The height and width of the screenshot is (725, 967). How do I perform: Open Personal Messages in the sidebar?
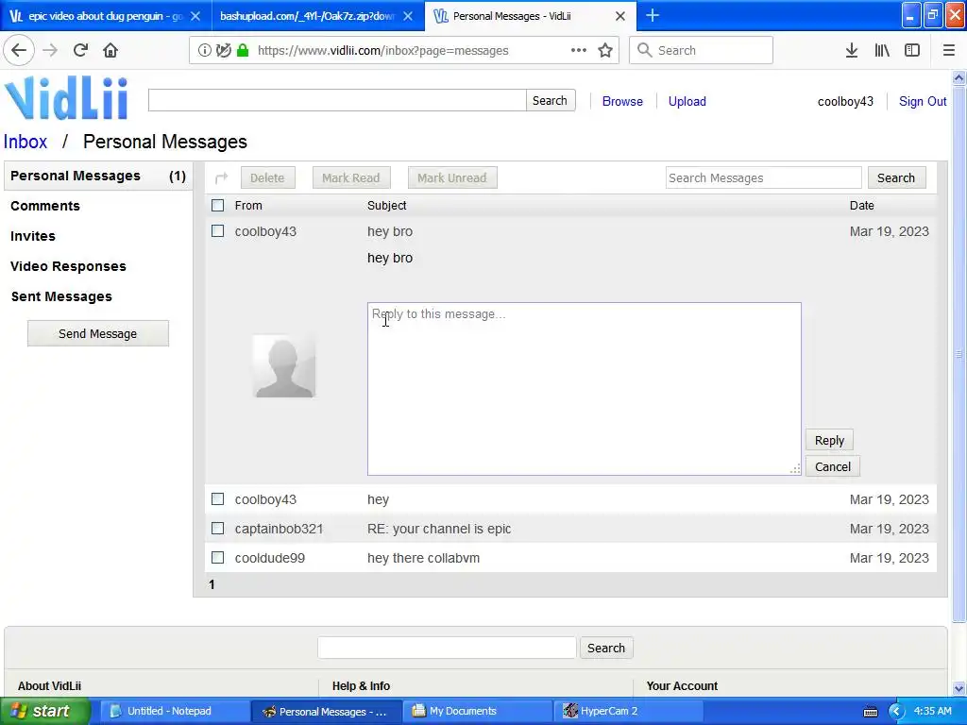pyautogui.click(x=98, y=176)
